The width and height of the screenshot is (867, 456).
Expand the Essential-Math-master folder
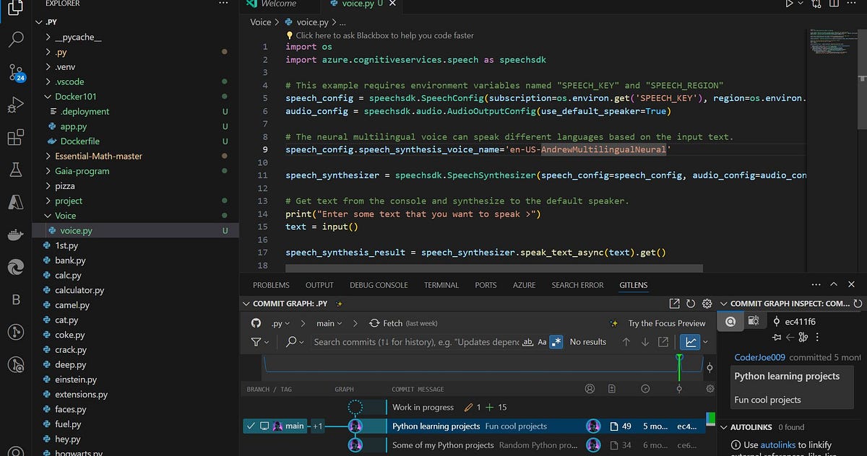(98, 156)
